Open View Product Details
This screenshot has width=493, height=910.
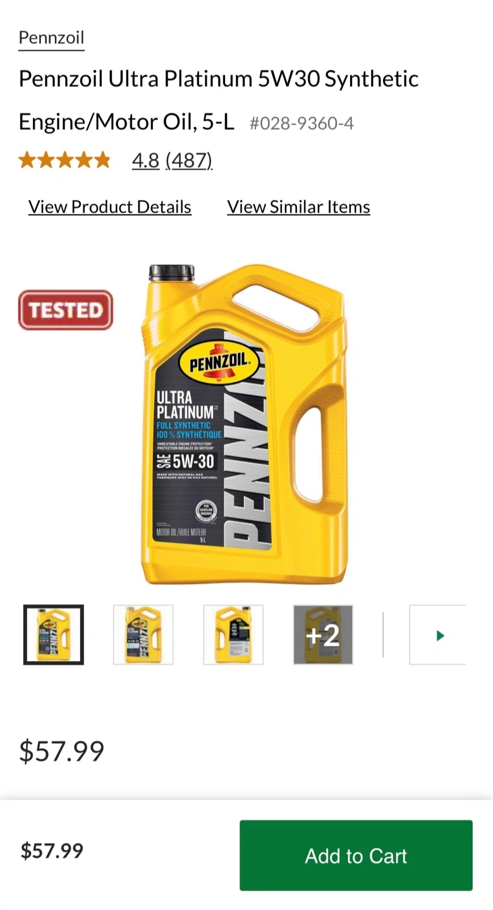110,207
